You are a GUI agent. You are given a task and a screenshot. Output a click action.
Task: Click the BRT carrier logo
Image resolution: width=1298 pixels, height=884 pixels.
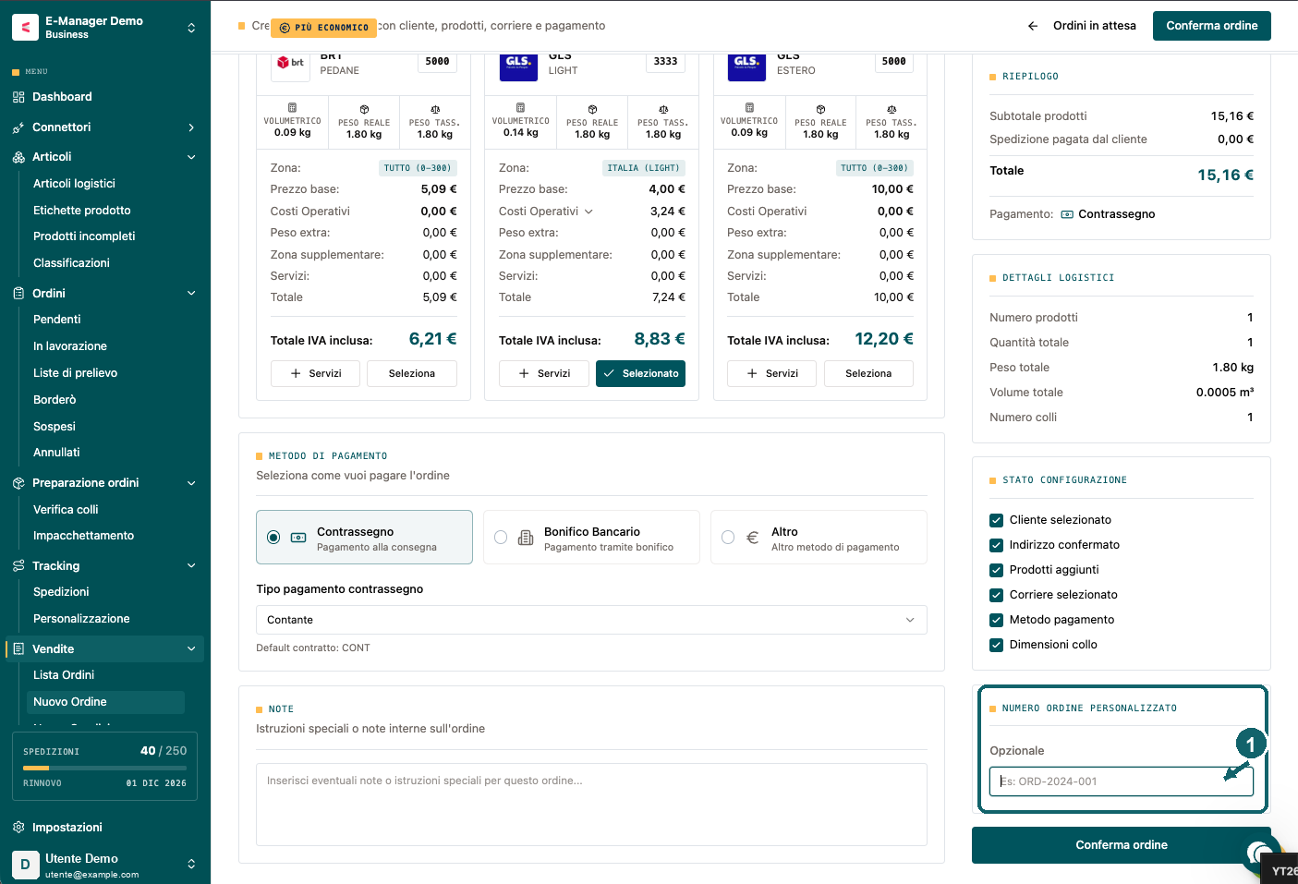[x=290, y=63]
